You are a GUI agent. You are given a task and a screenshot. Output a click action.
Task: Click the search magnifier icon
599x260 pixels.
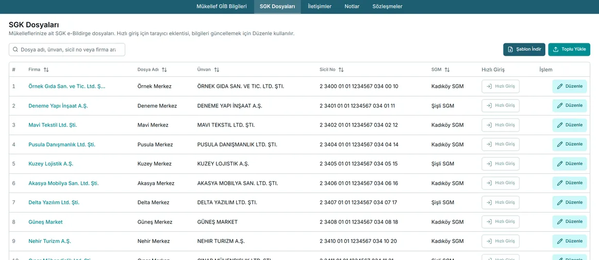15,50
